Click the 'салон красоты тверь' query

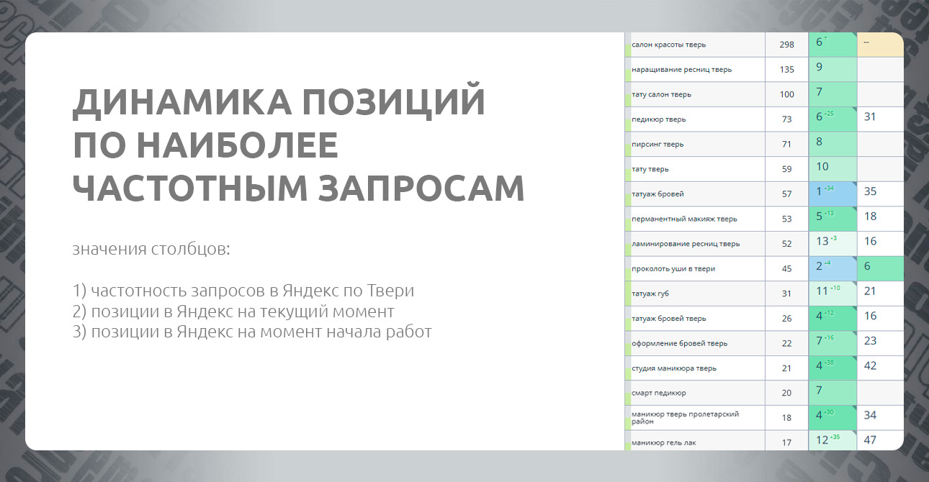point(668,45)
